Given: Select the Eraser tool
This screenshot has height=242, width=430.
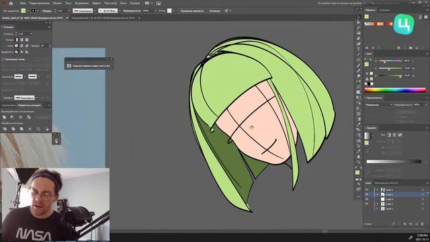Looking at the screenshot, I should point(358,76).
